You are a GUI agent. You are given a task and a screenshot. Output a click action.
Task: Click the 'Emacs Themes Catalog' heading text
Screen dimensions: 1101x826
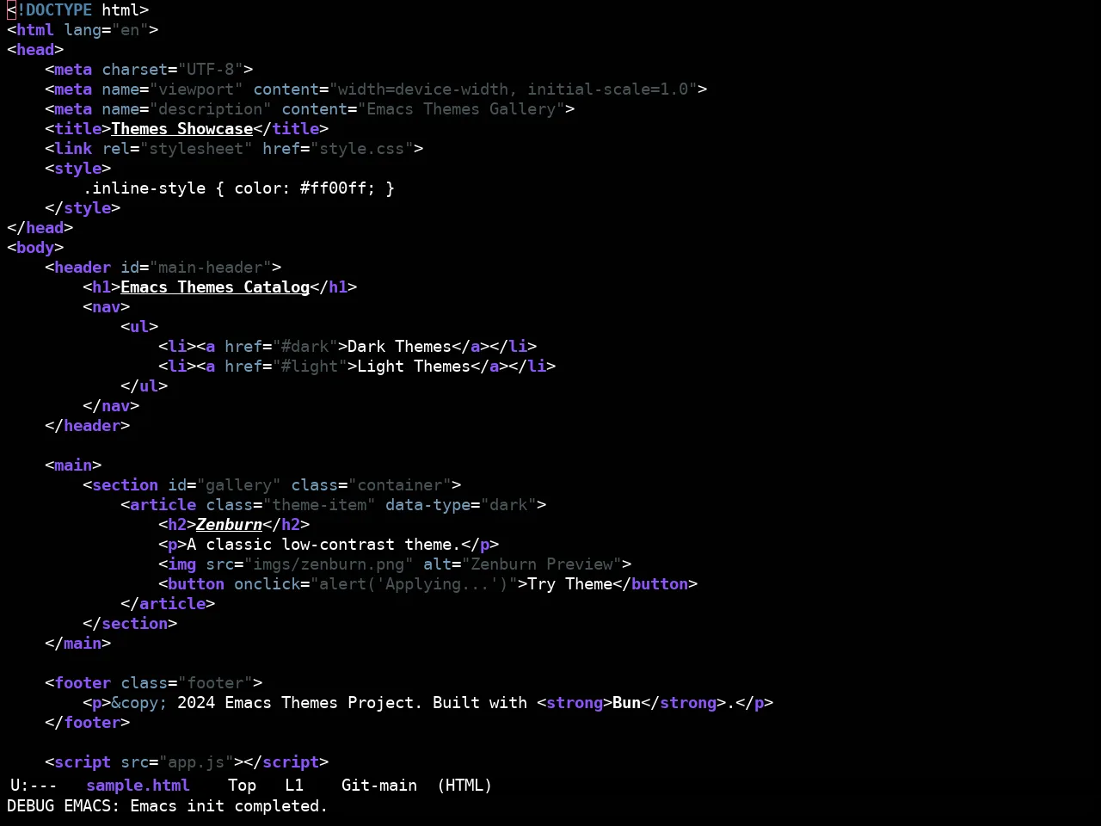coord(215,287)
